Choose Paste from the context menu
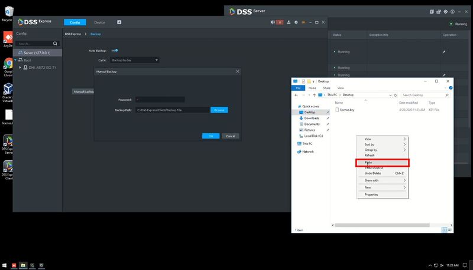Viewport: 473px width, 270px height. click(x=382, y=162)
